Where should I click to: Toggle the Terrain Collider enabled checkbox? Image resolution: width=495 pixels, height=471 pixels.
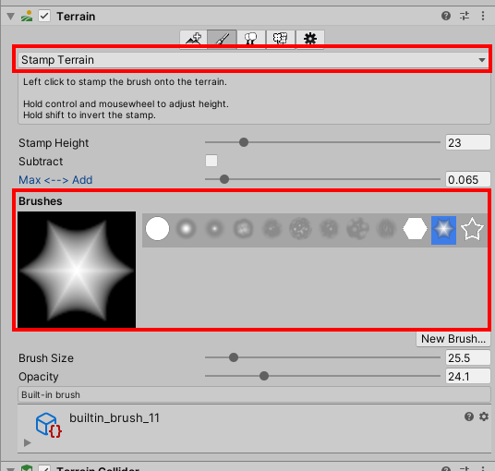tap(44, 468)
